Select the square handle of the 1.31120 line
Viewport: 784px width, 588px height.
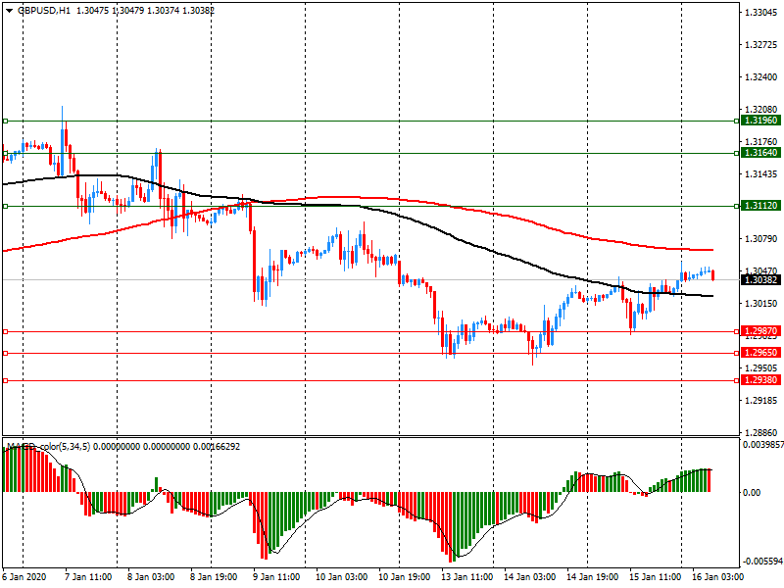point(6,206)
